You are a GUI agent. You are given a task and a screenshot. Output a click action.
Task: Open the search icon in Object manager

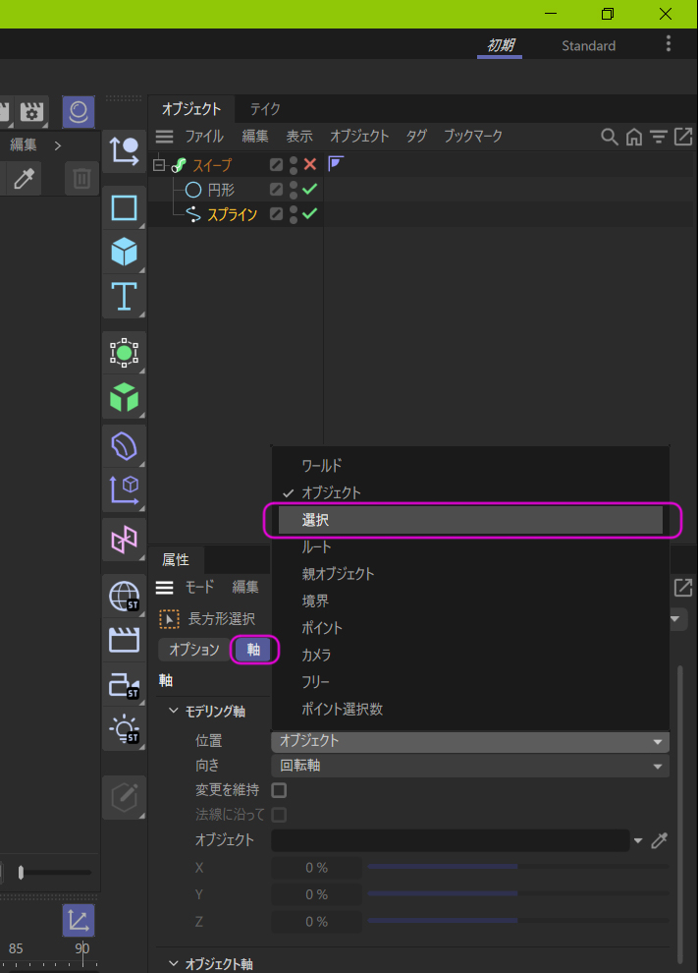click(610, 137)
